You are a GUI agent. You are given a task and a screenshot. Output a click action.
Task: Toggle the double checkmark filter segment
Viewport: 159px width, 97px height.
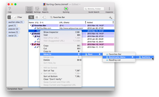[15, 17]
